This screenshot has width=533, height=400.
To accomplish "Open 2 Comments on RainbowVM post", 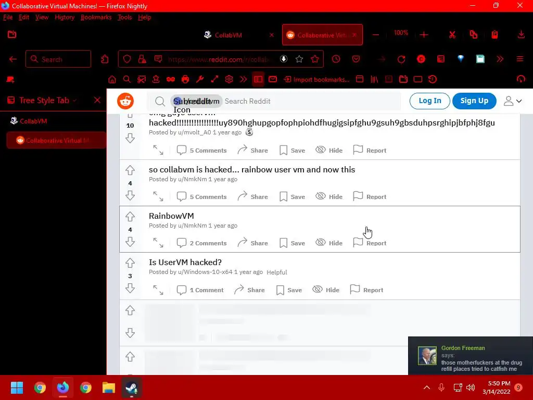I will pos(201,243).
